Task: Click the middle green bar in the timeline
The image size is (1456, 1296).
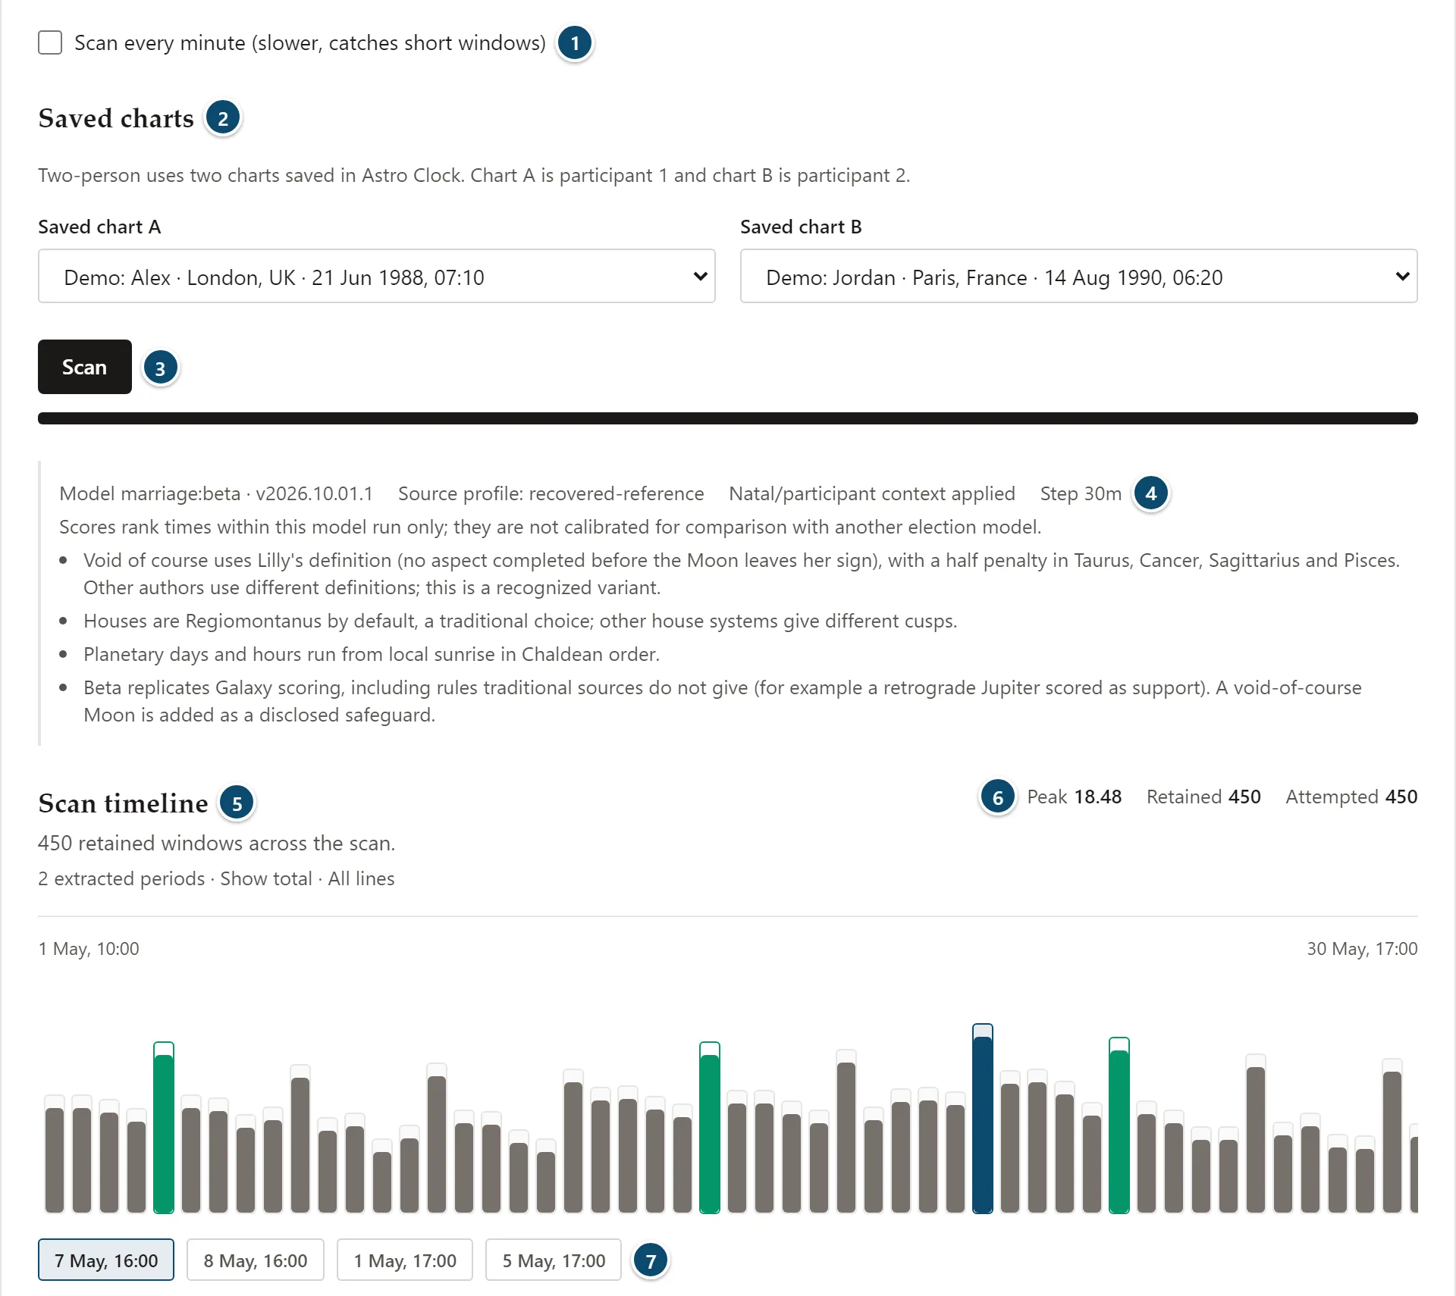Action: point(710,1129)
